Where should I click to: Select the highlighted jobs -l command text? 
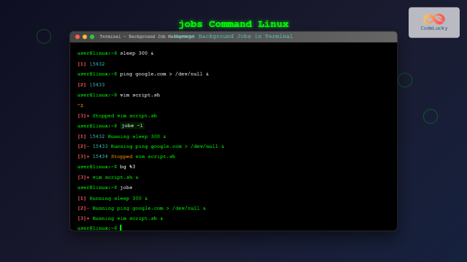pos(132,126)
